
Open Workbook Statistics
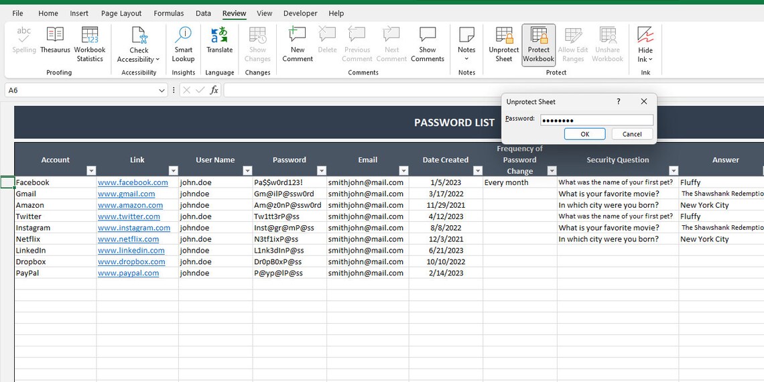pyautogui.click(x=90, y=44)
